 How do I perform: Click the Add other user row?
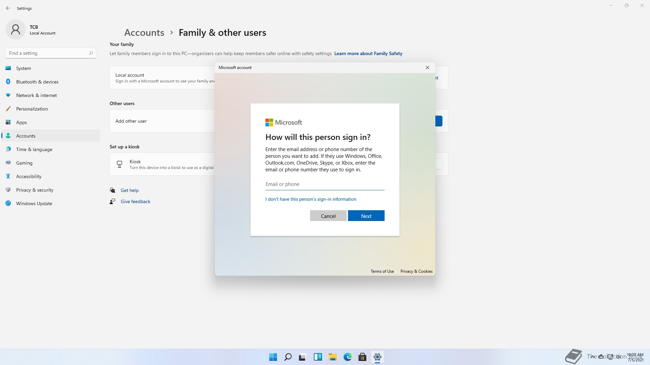[162, 121]
